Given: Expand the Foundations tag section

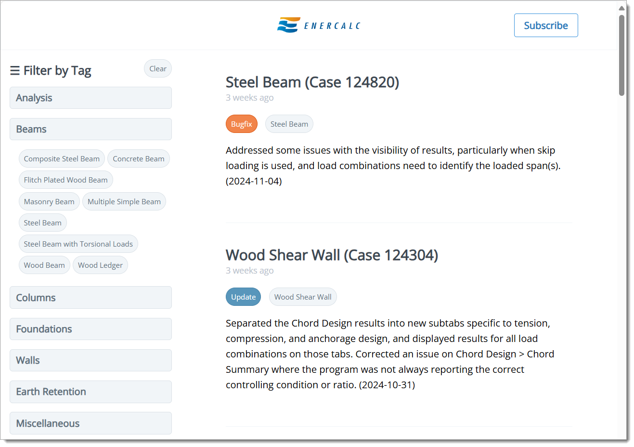Looking at the screenshot, I should pyautogui.click(x=91, y=329).
